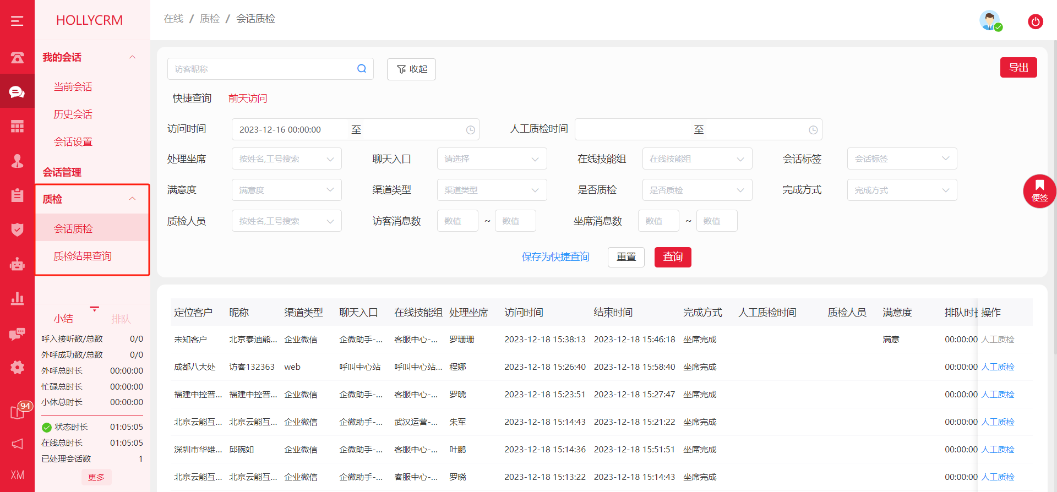Open the 质检人员 dropdown
The width and height of the screenshot is (1057, 492).
(x=287, y=221)
